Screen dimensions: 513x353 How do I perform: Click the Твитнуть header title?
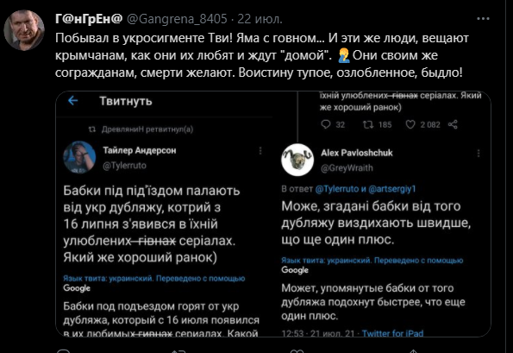click(126, 101)
